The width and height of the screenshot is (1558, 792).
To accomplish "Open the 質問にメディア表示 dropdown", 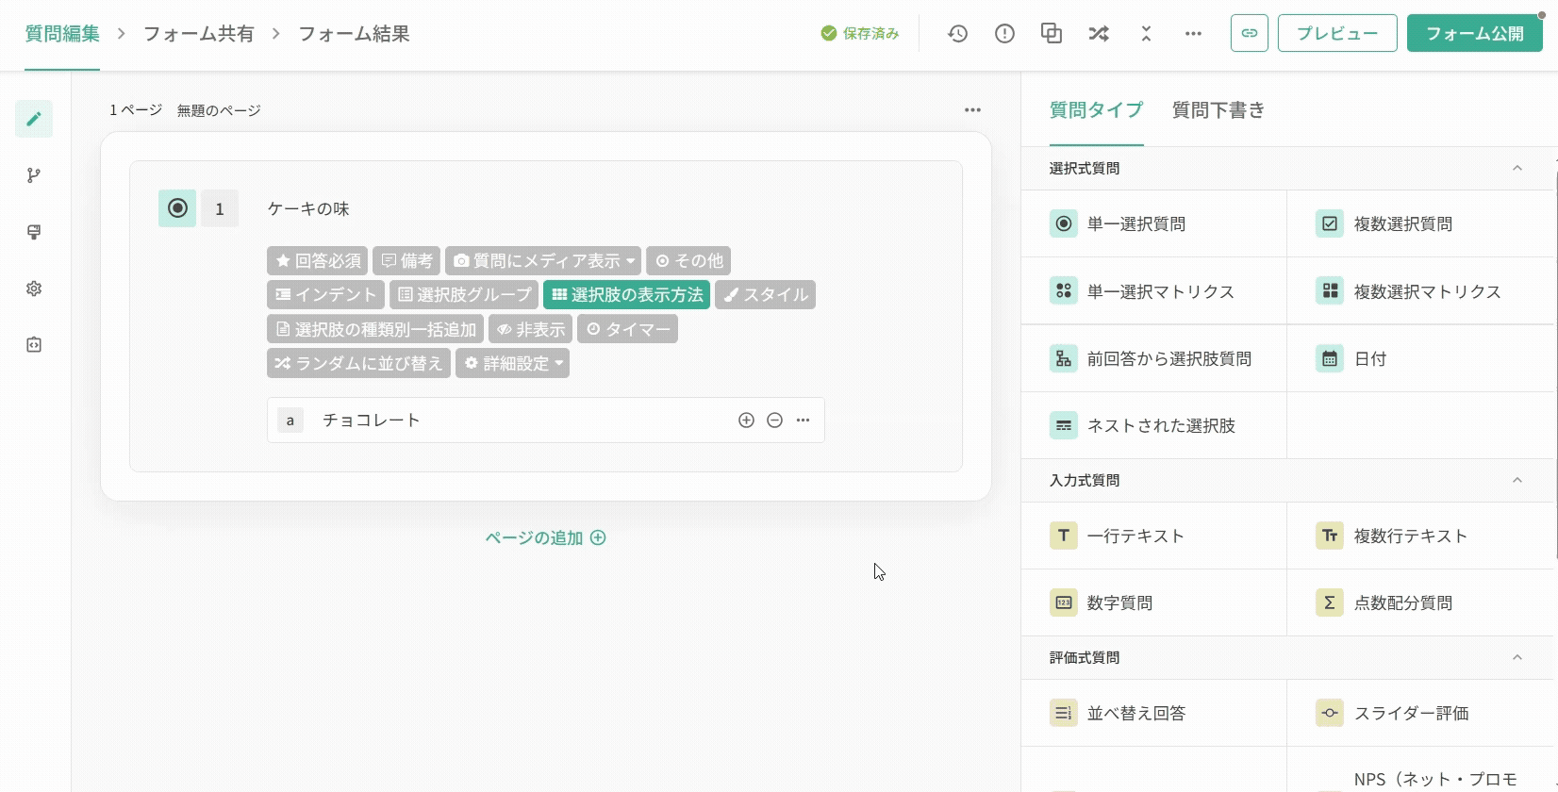I will 543,261.
